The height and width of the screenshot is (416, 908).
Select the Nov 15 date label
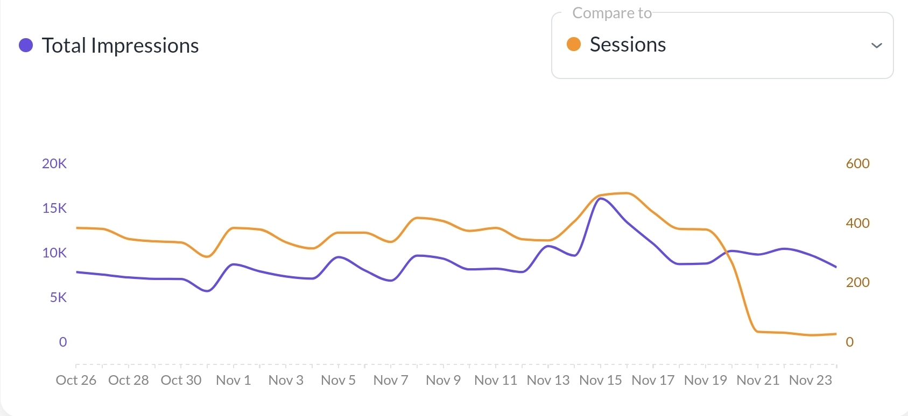(600, 381)
